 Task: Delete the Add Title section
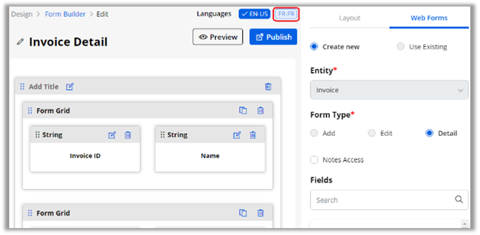(268, 87)
